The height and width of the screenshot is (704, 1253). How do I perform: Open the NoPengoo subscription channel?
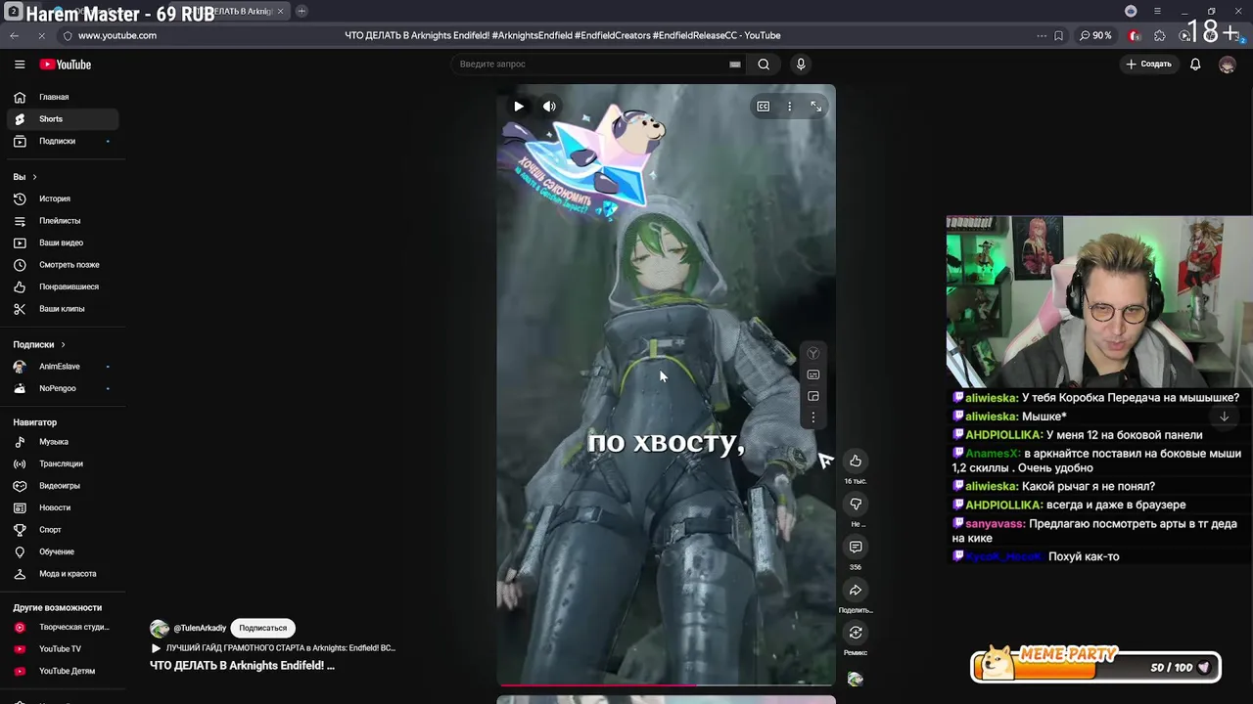click(63, 388)
